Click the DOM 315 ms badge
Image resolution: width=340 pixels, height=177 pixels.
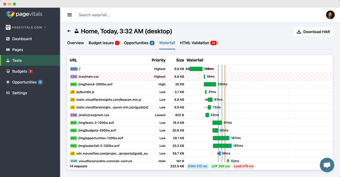pyautogui.click(x=197, y=166)
